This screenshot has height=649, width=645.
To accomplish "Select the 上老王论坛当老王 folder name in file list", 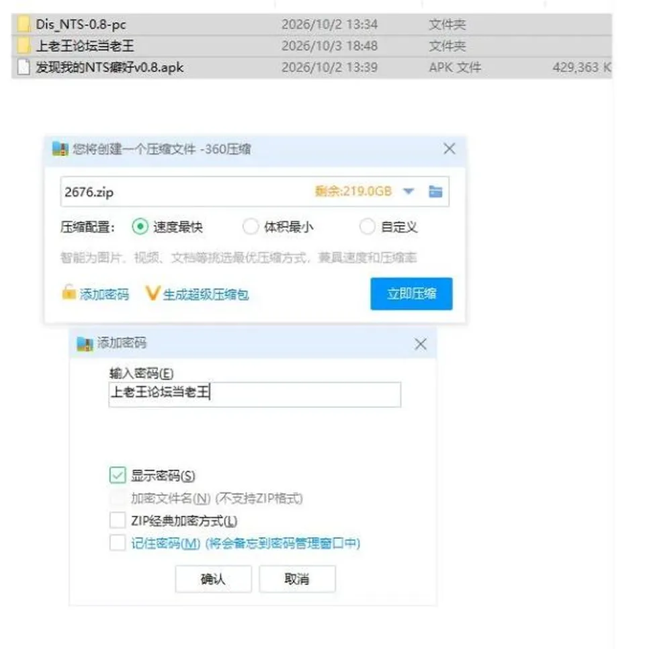I will click(x=85, y=46).
